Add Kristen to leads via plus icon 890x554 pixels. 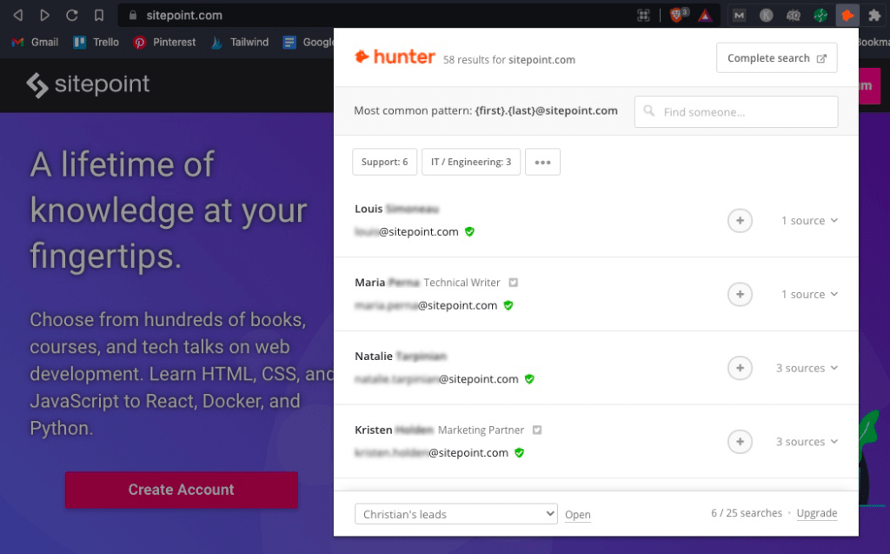[x=739, y=442]
